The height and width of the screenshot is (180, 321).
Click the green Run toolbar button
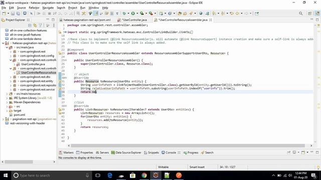[x=133, y=13]
